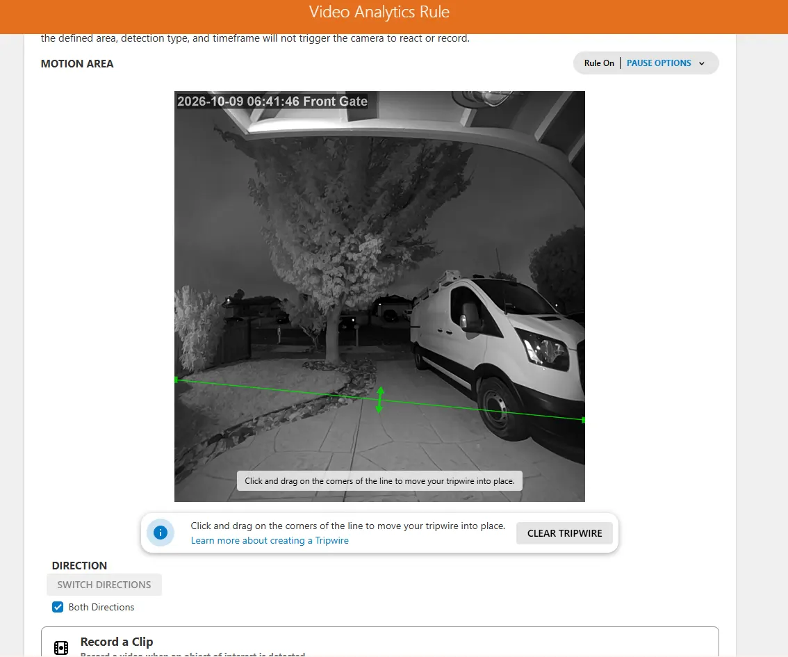Click the camera timestamp overlay text
The image size is (788, 657).
(272, 102)
